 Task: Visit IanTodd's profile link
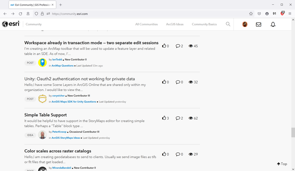tap(57, 60)
